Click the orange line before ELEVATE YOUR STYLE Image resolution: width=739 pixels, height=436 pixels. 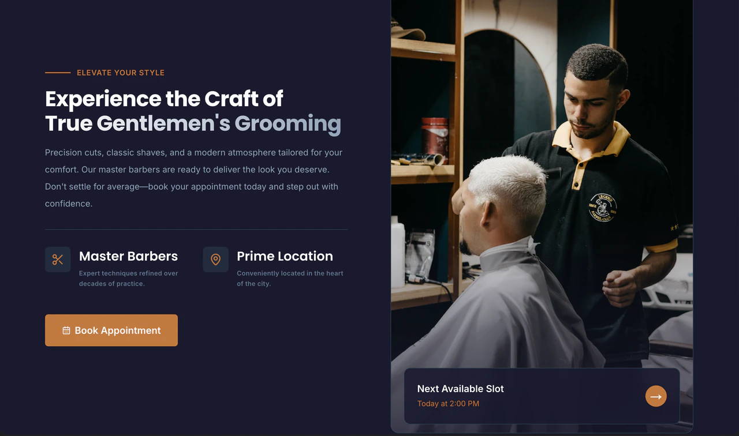(x=58, y=73)
